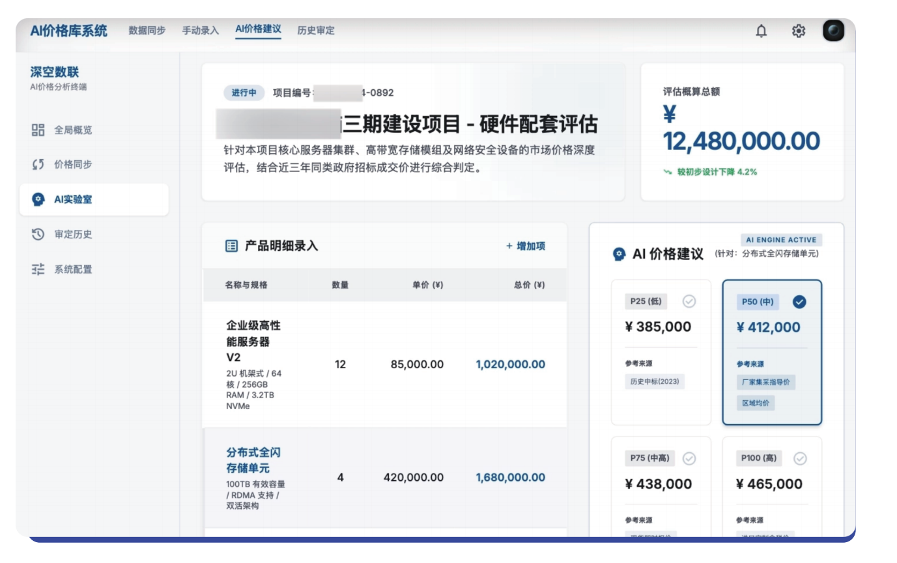Select the 价格同步 sync icon in sidebar
897x563 pixels.
[40, 165]
